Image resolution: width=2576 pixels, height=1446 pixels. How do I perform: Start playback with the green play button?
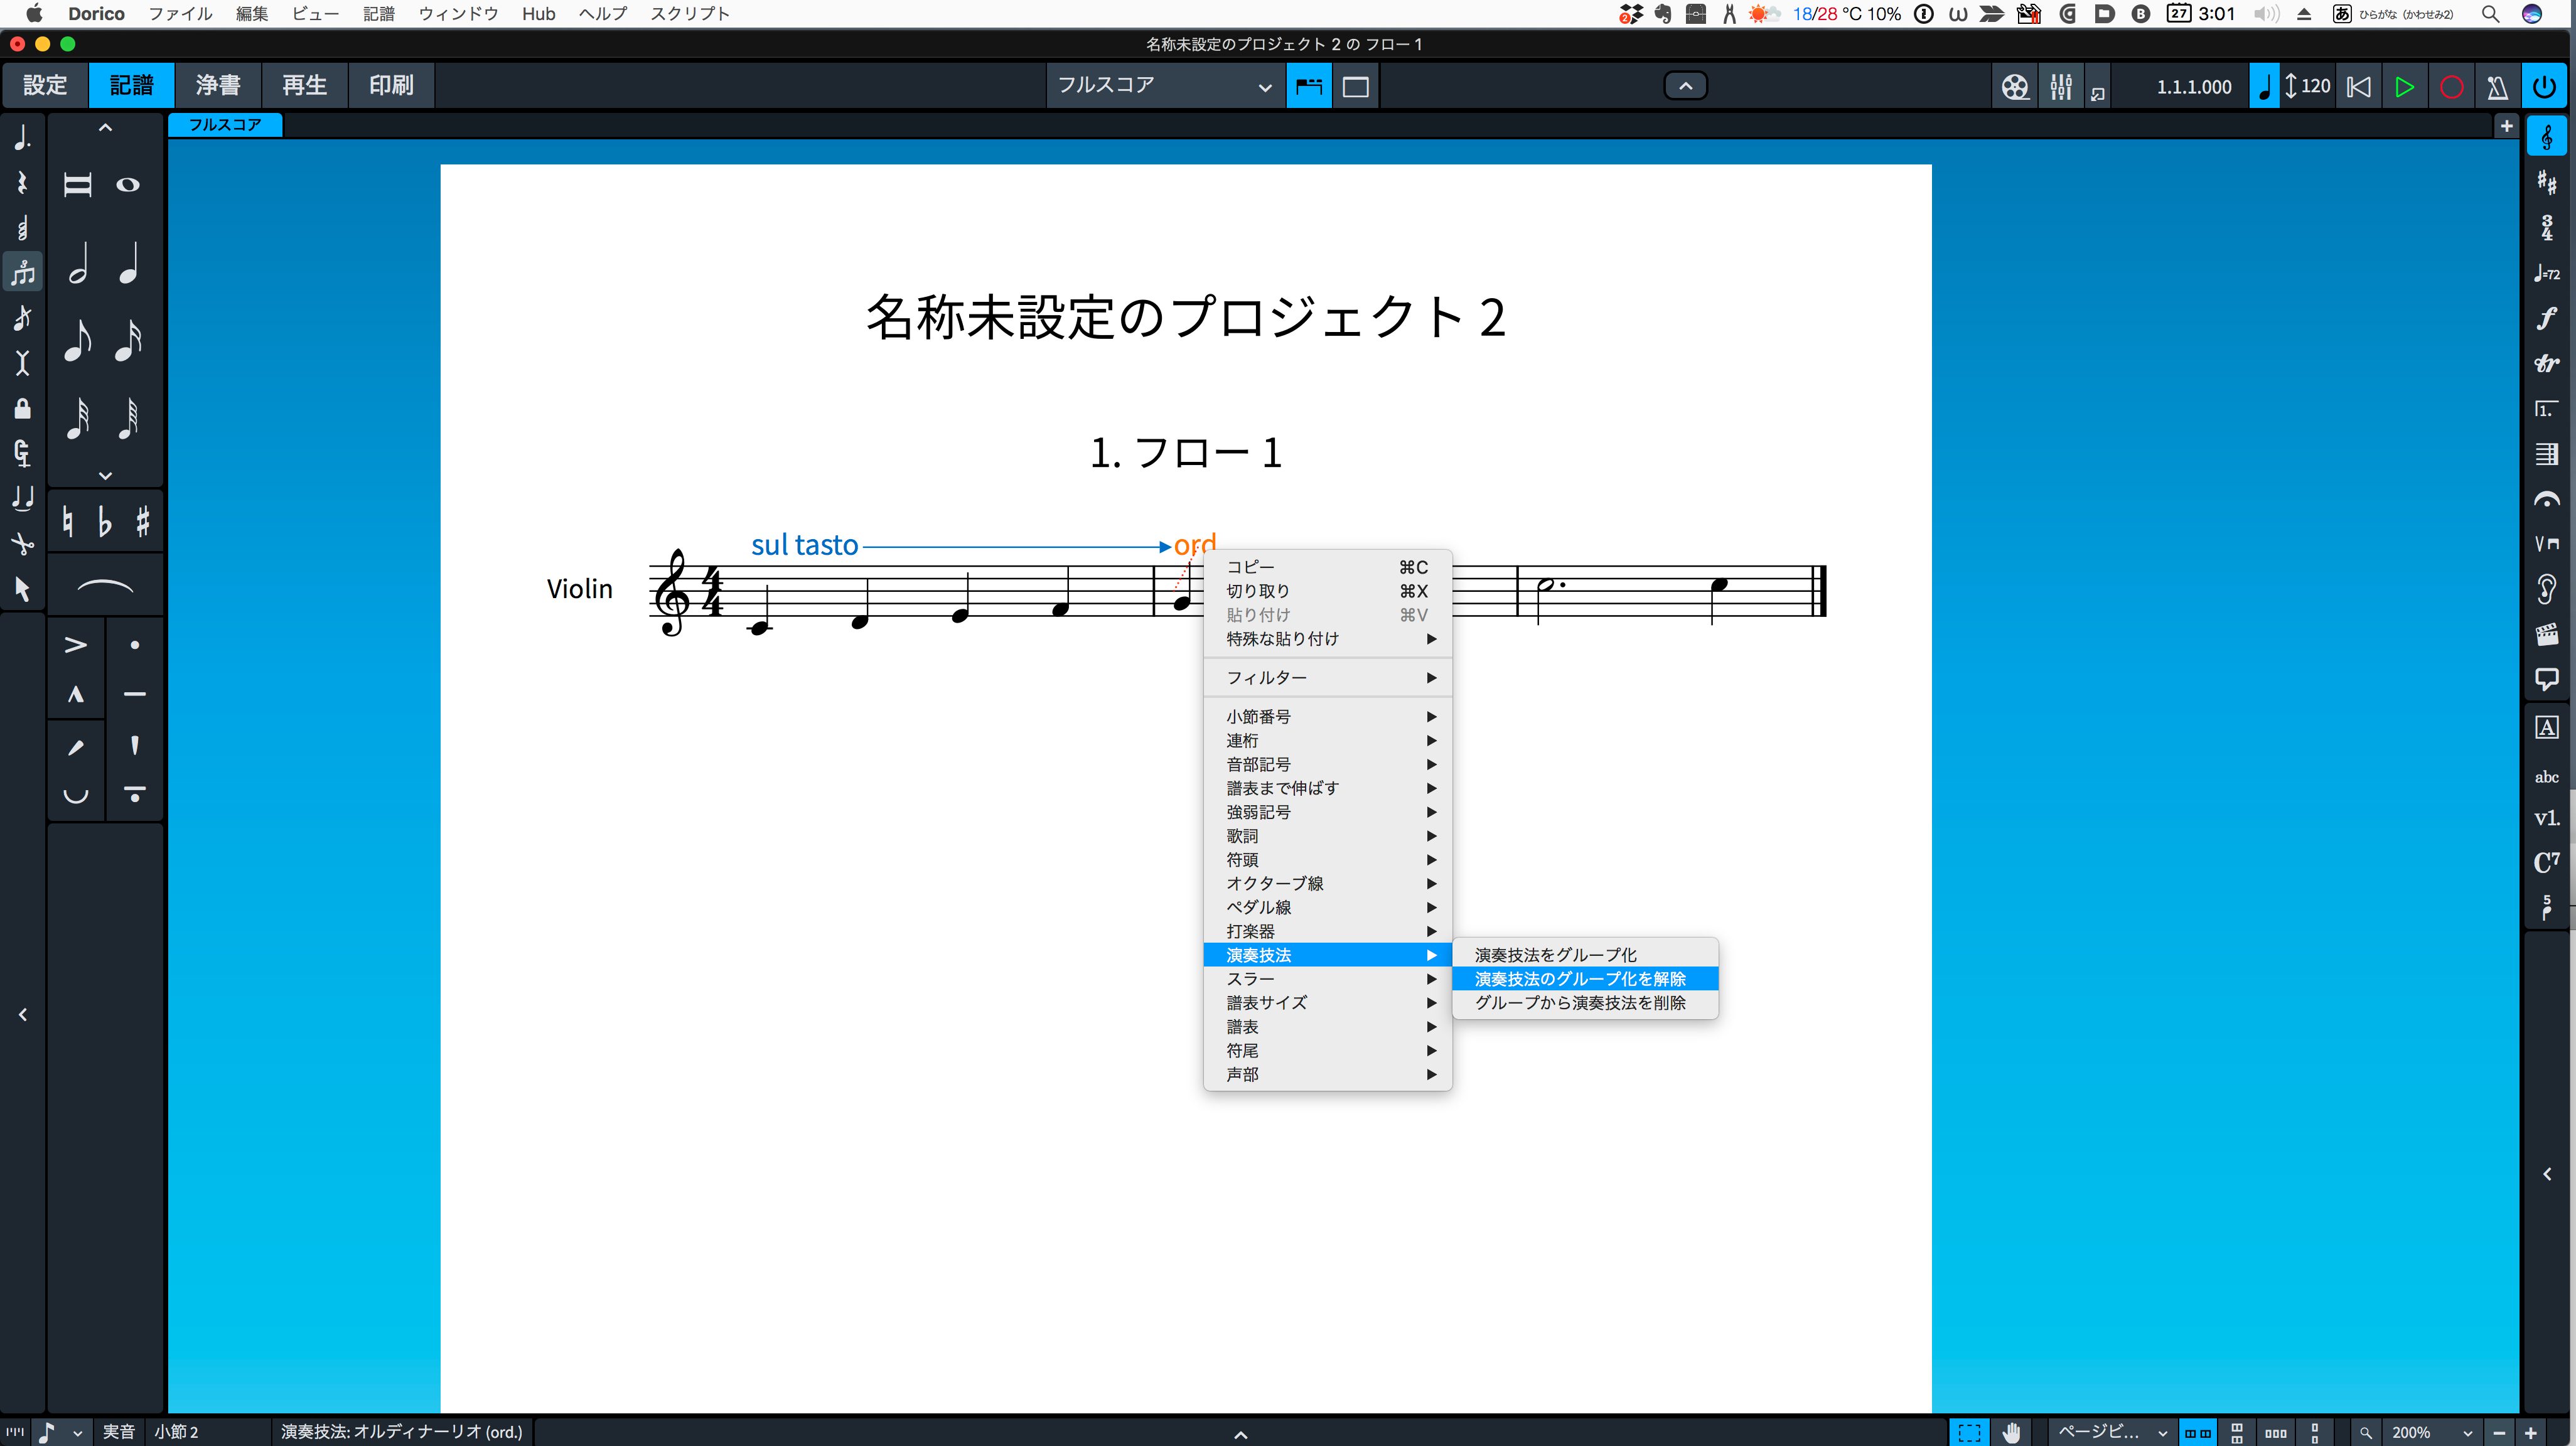(2404, 87)
